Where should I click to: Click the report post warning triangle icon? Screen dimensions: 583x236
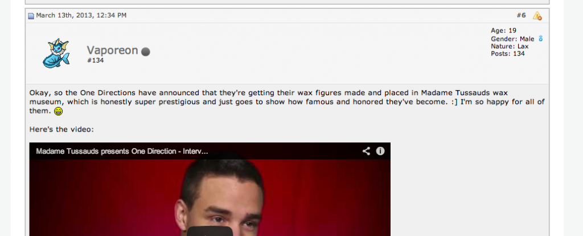(537, 15)
